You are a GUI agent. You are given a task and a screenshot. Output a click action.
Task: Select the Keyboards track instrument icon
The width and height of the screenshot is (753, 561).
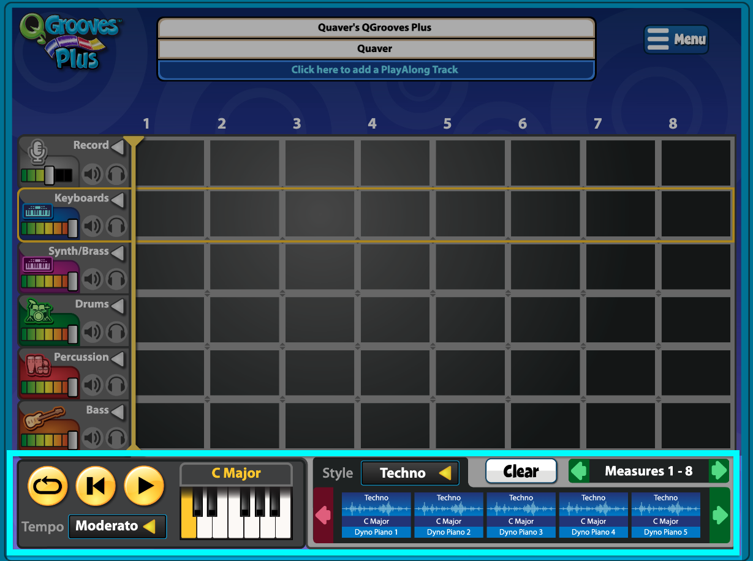[38, 211]
